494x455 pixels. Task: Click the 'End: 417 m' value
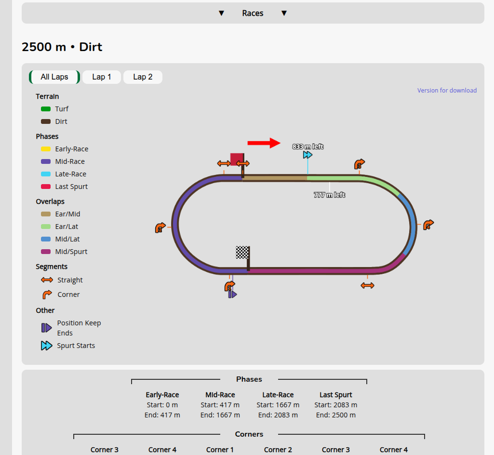point(162,415)
